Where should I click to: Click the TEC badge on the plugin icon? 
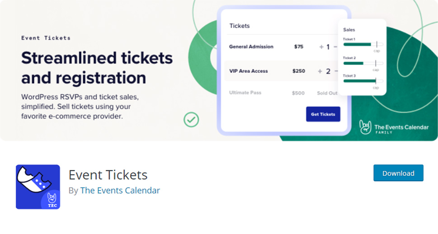tap(52, 200)
